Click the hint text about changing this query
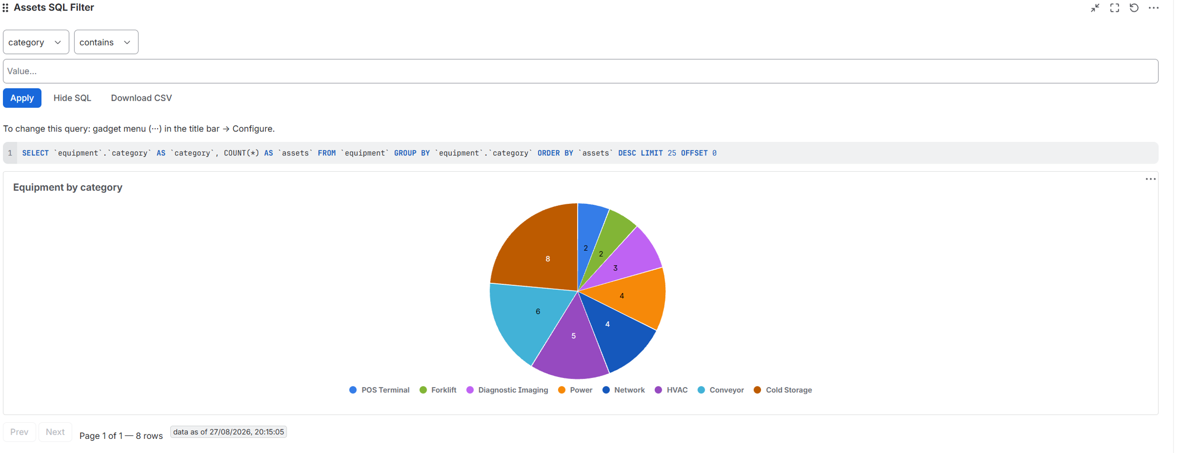 [139, 129]
